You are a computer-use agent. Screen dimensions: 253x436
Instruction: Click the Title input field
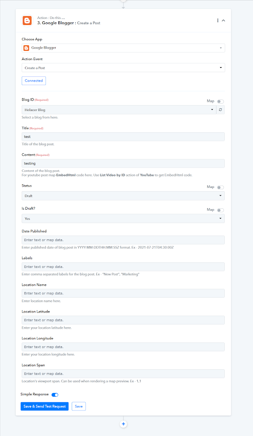tap(123, 137)
